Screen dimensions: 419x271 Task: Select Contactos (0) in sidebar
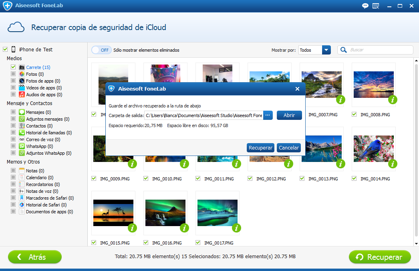39,126
